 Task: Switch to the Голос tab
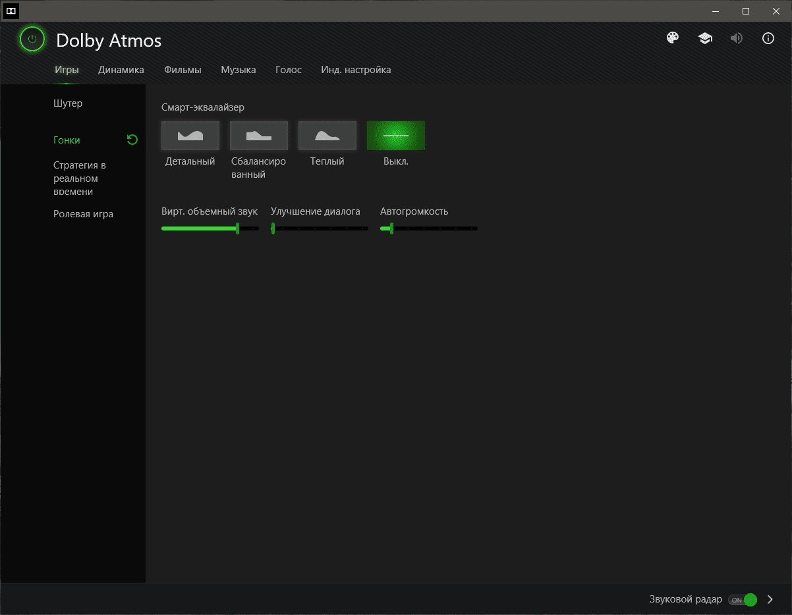point(289,70)
